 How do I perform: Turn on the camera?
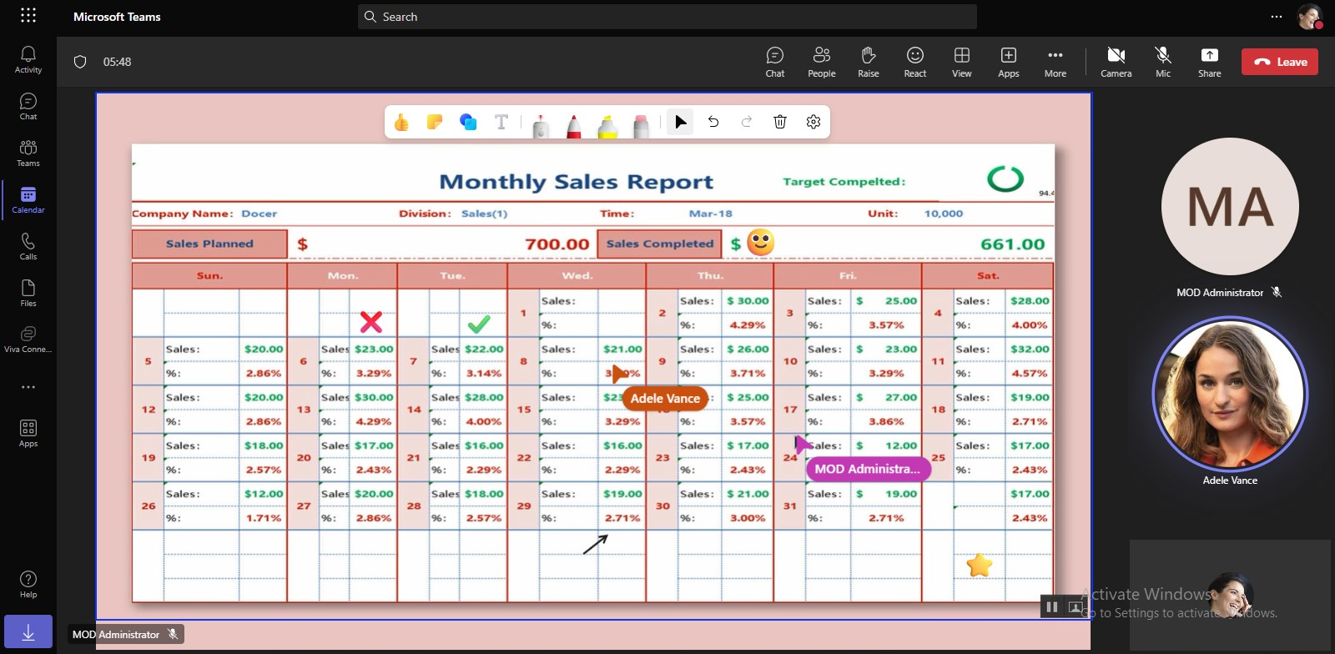tap(1116, 62)
